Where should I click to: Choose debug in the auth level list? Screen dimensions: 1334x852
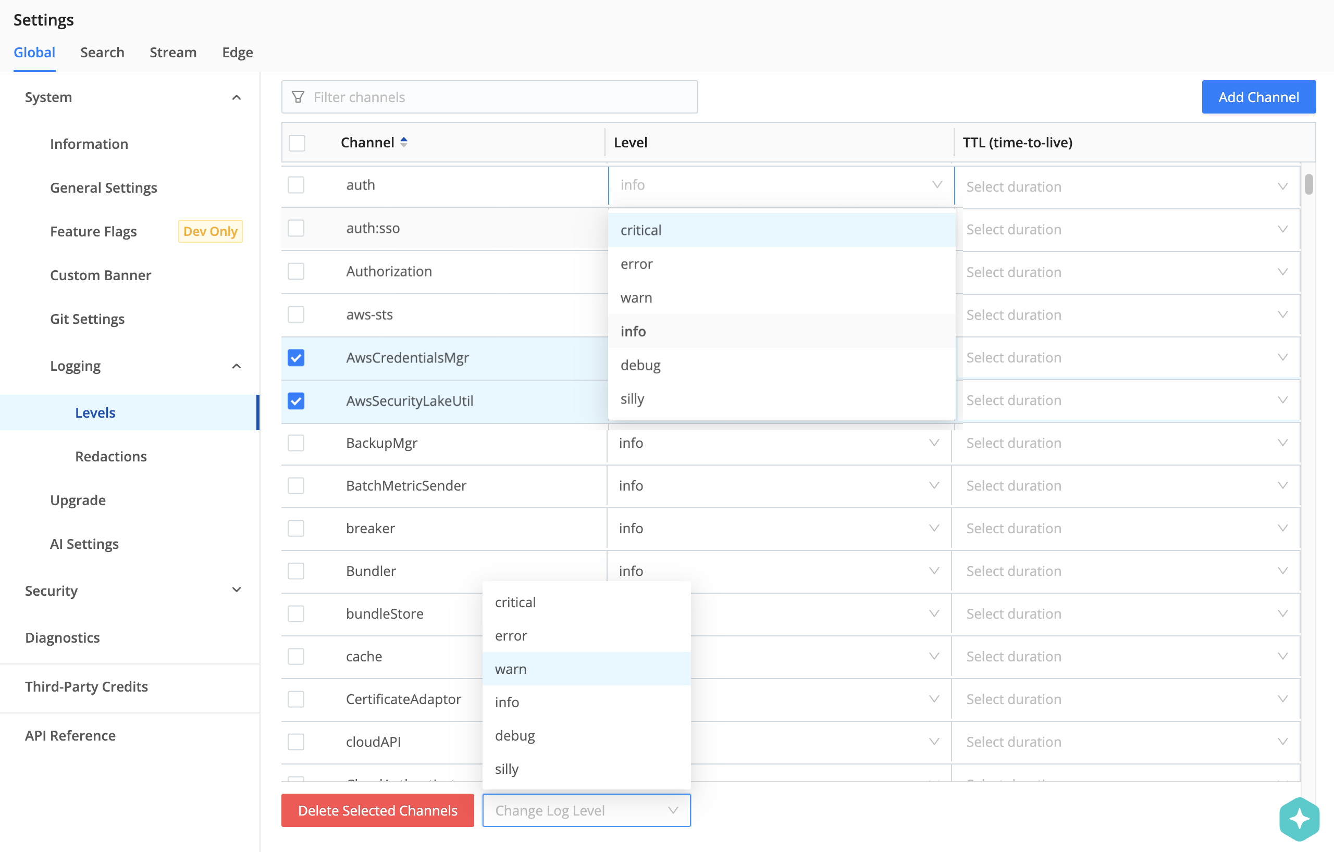(640, 365)
